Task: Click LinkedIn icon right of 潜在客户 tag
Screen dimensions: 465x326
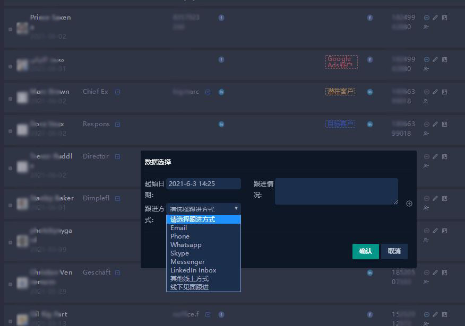Action: tap(370, 92)
